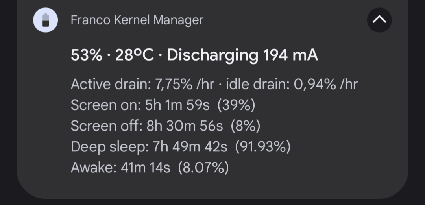
Task: Tap the (91.93%) deep sleep percentage
Action: (262, 147)
